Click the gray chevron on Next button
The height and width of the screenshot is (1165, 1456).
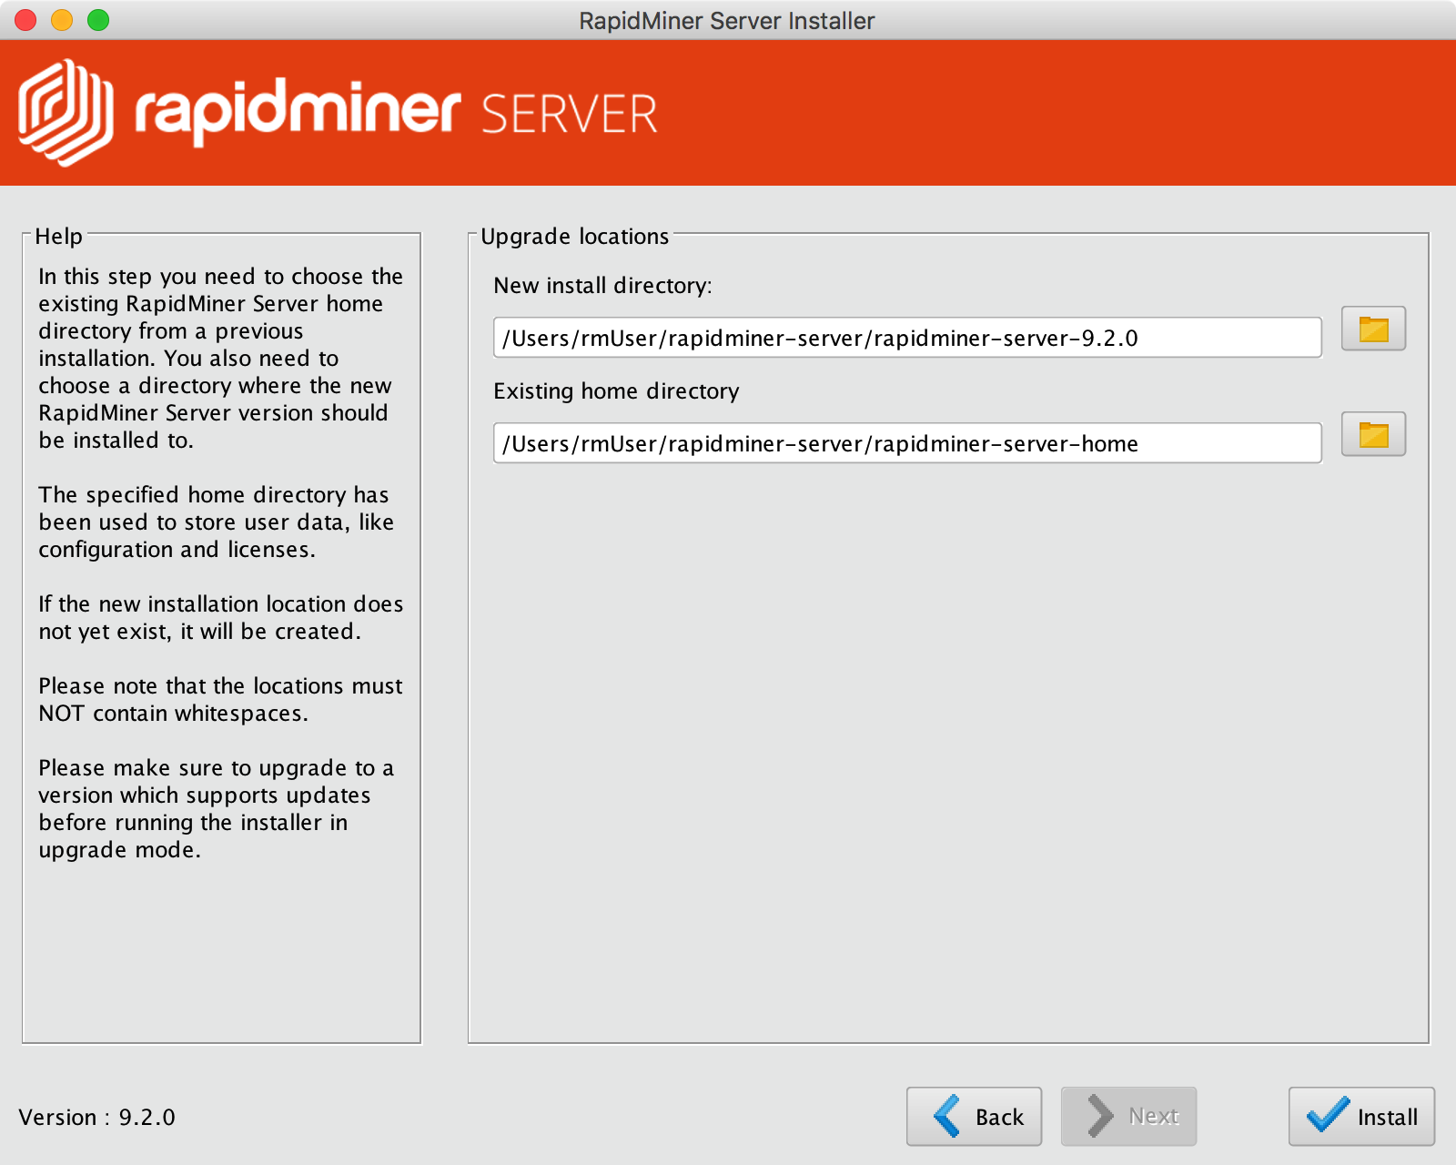click(1100, 1116)
